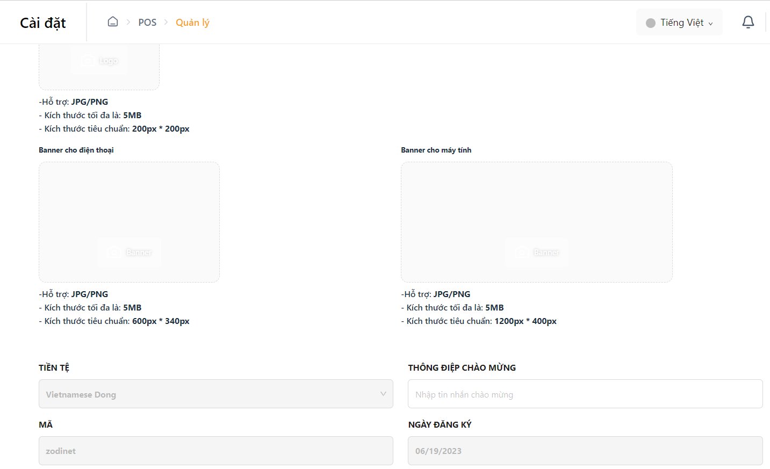Click the camera icon in Logo upload box
Image resolution: width=770 pixels, height=469 pixels.
coord(88,61)
